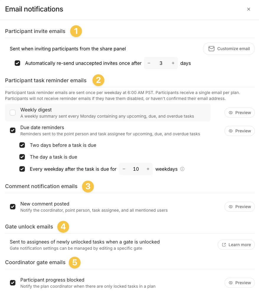The width and height of the screenshot is (259, 296).
Task: Disable Due date reminders checkbox
Action: click(x=13, y=130)
